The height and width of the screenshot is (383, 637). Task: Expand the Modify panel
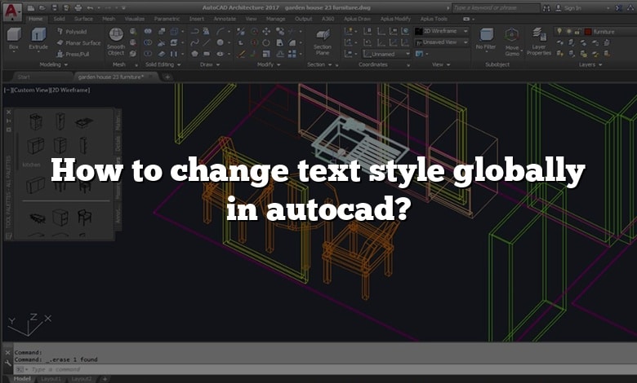pos(269,64)
